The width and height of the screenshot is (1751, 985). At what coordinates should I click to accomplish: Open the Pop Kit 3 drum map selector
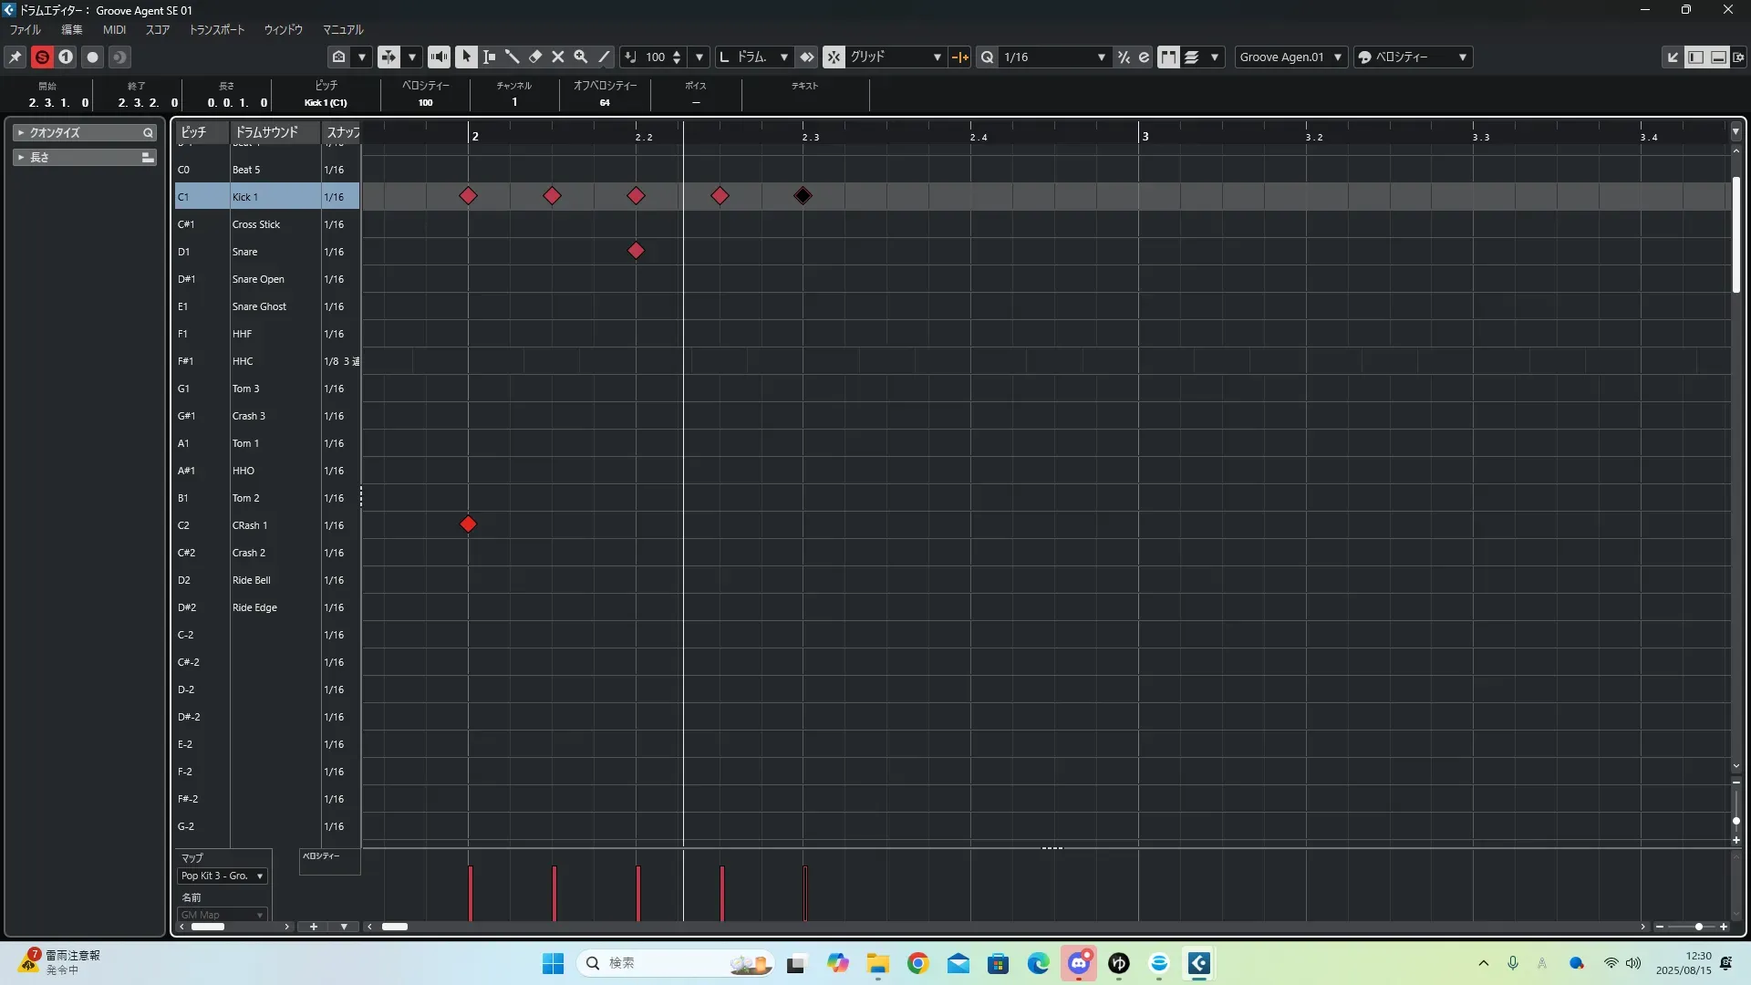(x=222, y=876)
